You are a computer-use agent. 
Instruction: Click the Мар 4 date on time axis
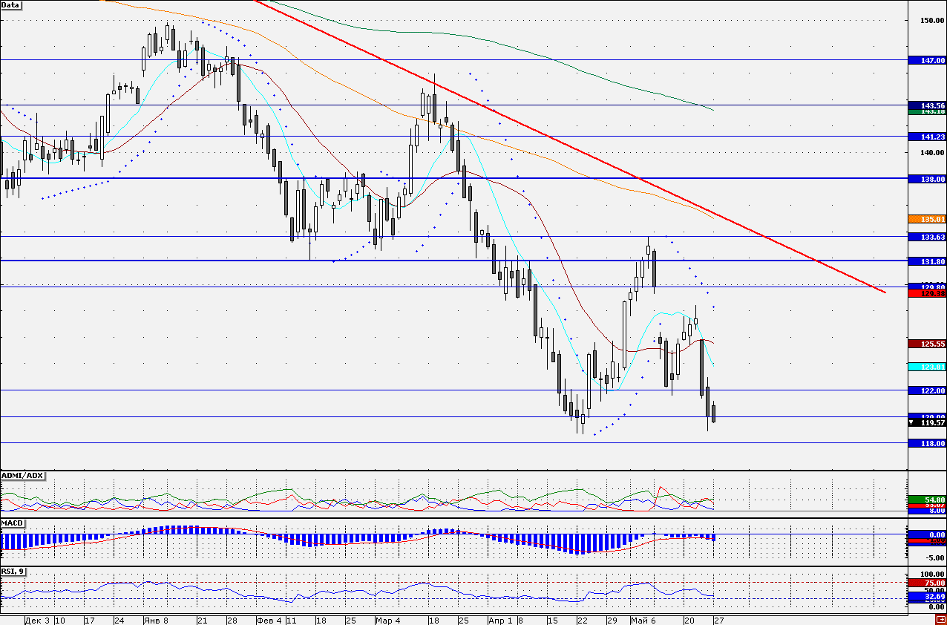pos(388,620)
